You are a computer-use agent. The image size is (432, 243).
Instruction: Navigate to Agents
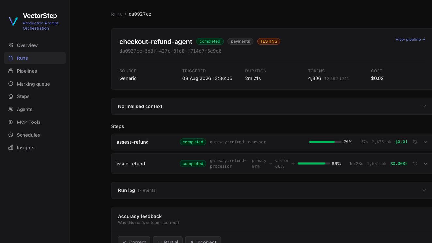(35, 109)
